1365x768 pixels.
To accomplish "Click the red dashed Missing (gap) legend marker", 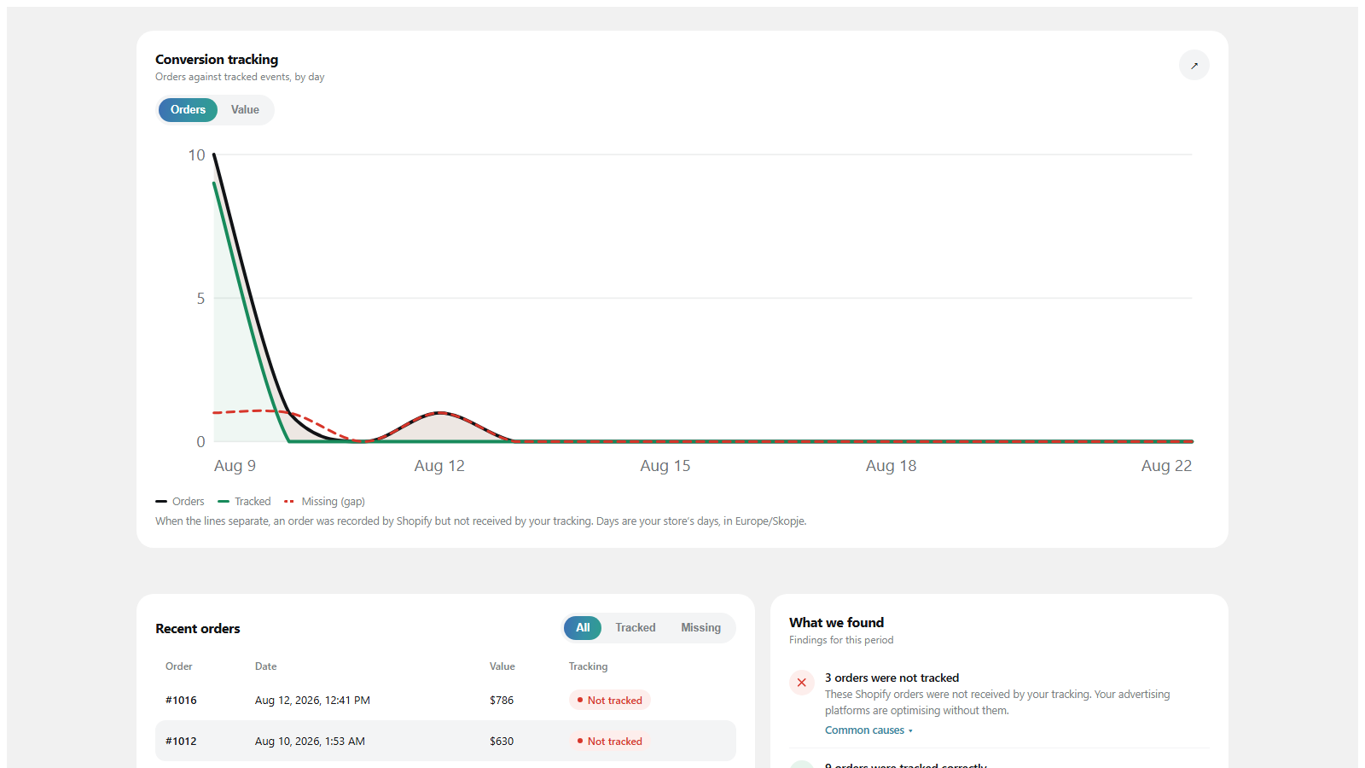I will click(x=289, y=502).
